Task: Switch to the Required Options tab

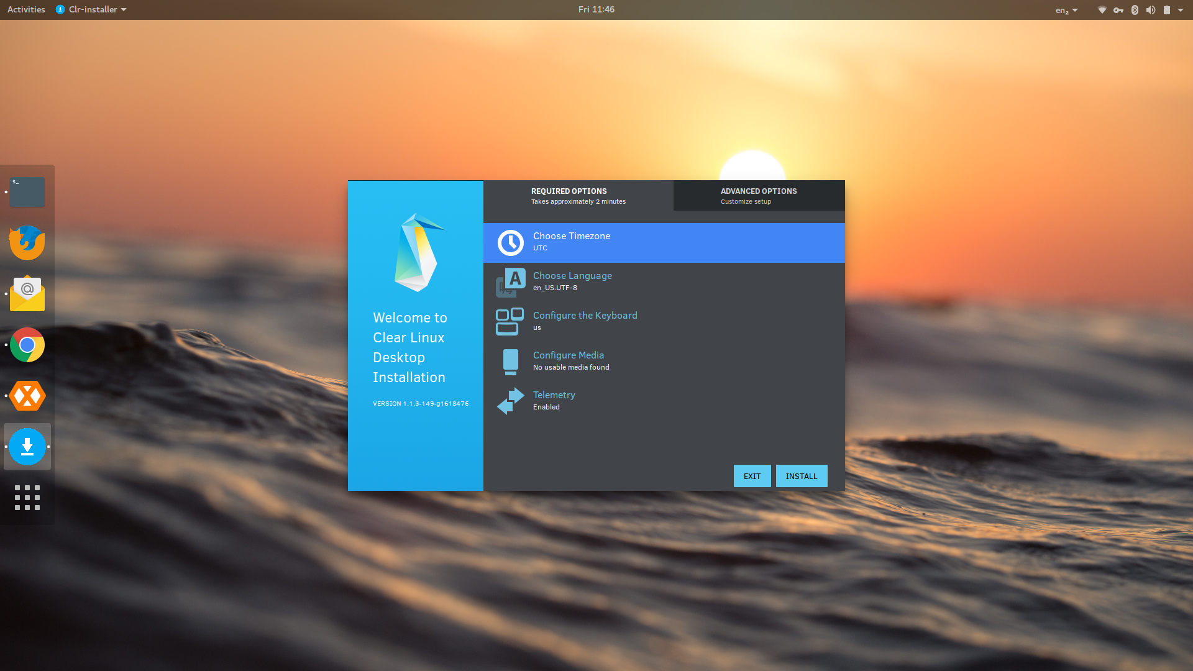Action: (578, 196)
